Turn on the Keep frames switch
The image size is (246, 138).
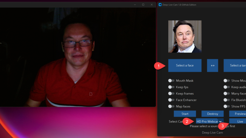click(171, 94)
